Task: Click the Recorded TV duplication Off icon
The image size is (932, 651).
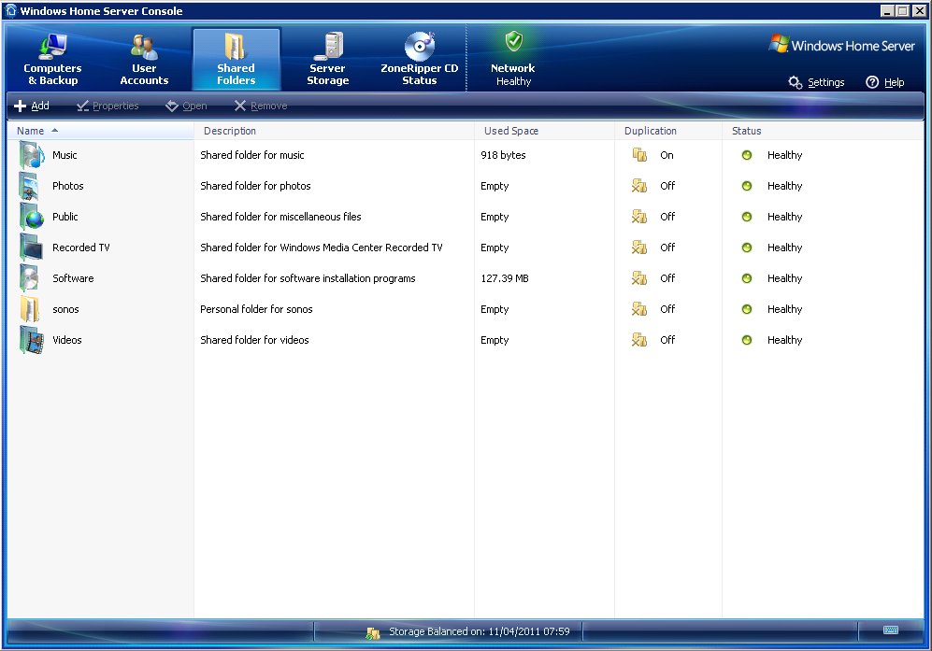Action: point(639,248)
